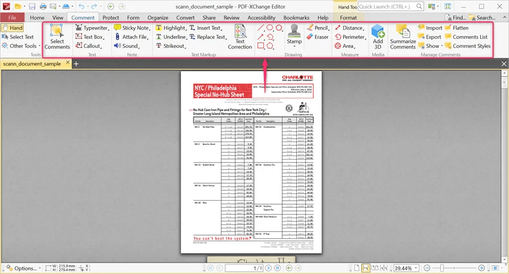Import comments
This screenshot has width=509, height=274.
[x=430, y=28]
